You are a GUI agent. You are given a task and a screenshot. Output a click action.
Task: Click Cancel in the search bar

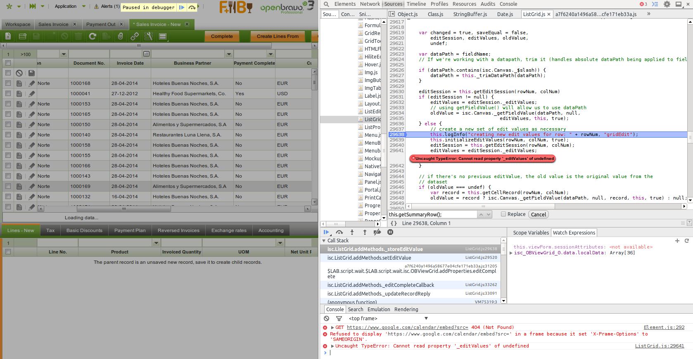coord(538,214)
